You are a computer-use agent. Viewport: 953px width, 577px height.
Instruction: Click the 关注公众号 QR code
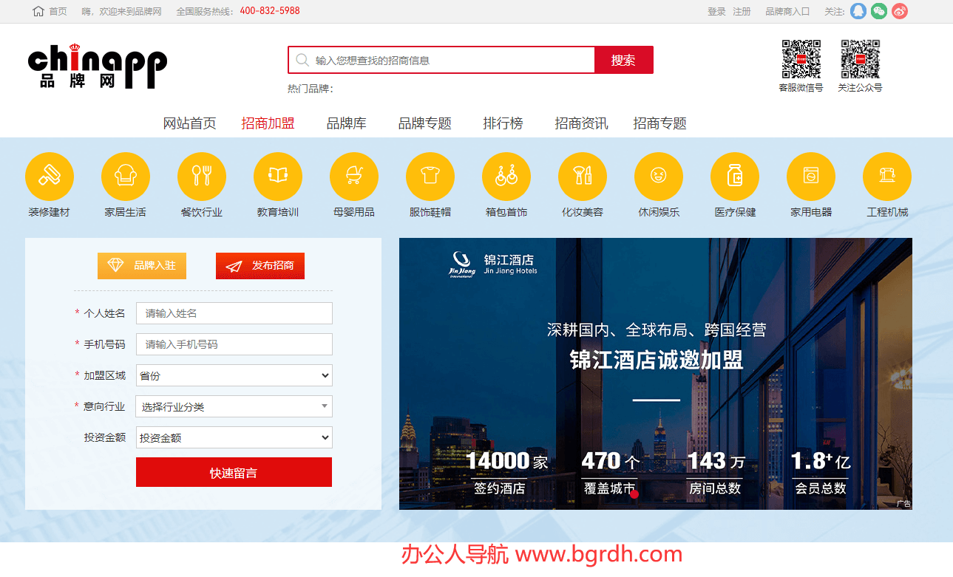point(861,59)
